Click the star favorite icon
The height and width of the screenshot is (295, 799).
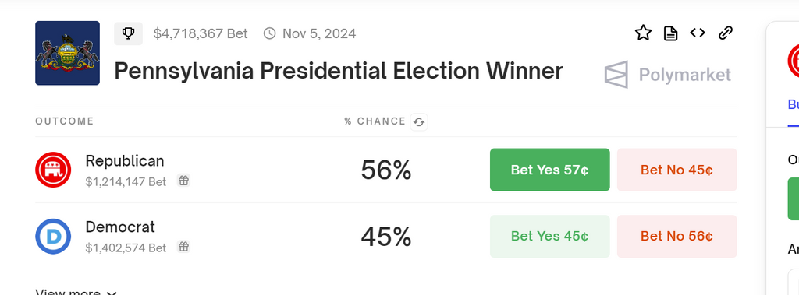pyautogui.click(x=643, y=33)
